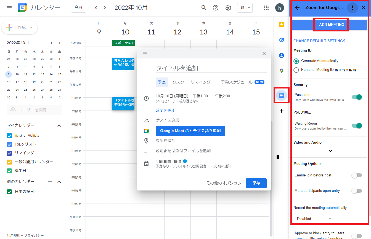Viewport: 371px width, 239px height.
Task: Switch to the タスク tab
Action: point(178,82)
